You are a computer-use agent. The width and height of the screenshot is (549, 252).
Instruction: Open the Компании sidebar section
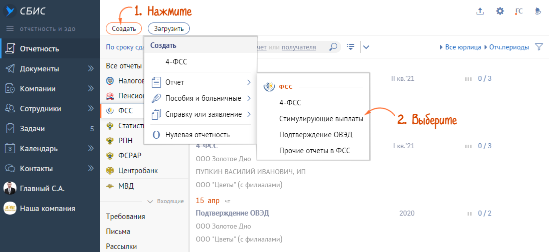(x=38, y=88)
